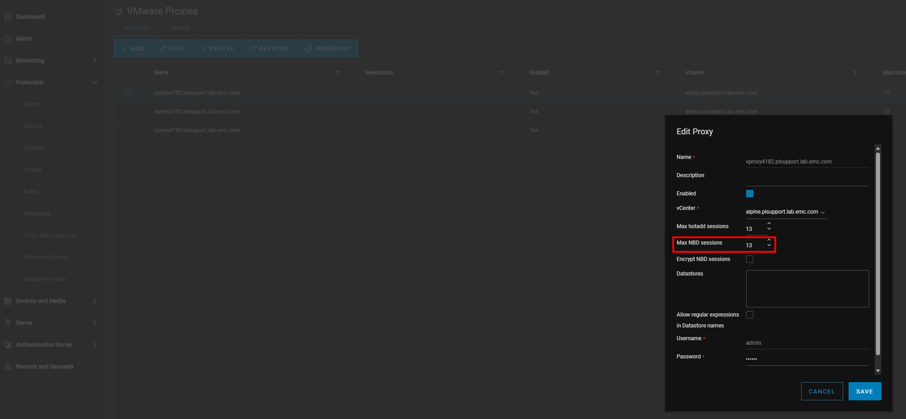
Task: Click the Server icon in sidebar
Action: click(x=8, y=323)
